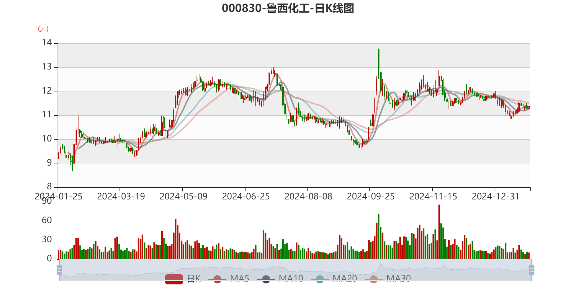This screenshot has width=576, height=288.
Task: Click the tallest red volume bar in November
Action: pos(439,232)
